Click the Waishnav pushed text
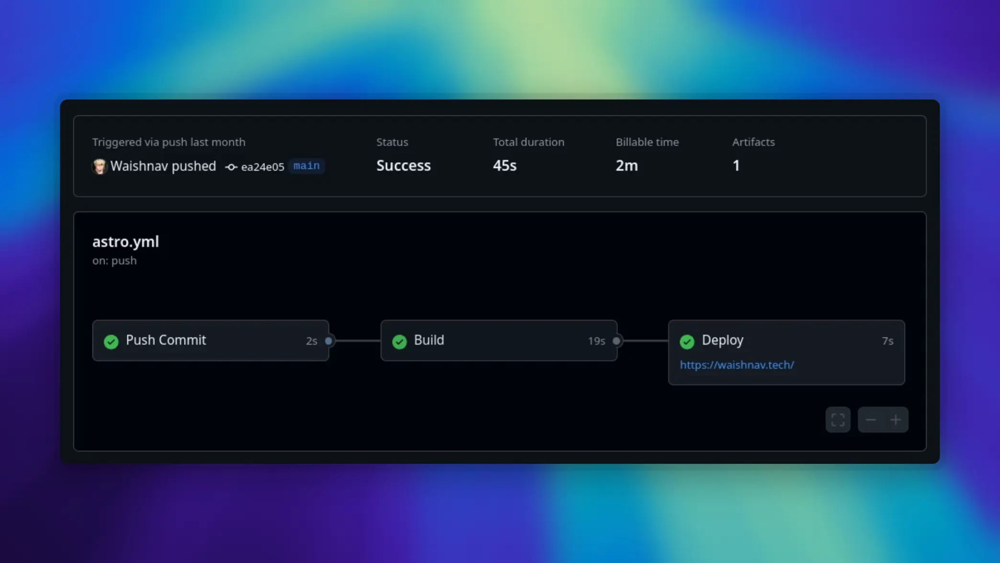 (163, 166)
